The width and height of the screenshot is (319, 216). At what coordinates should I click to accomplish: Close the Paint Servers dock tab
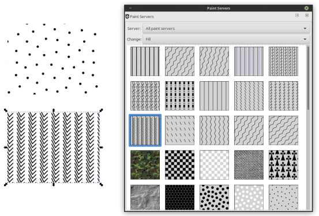click(x=307, y=16)
